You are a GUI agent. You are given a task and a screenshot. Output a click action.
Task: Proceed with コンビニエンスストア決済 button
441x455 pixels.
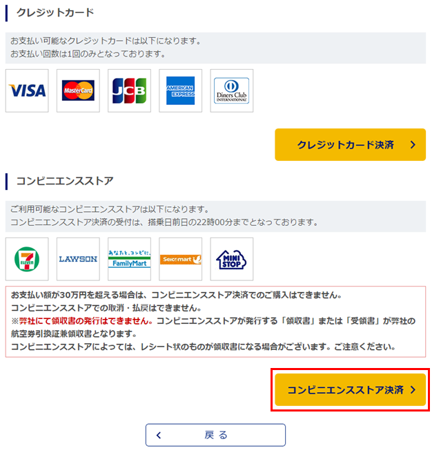(350, 389)
